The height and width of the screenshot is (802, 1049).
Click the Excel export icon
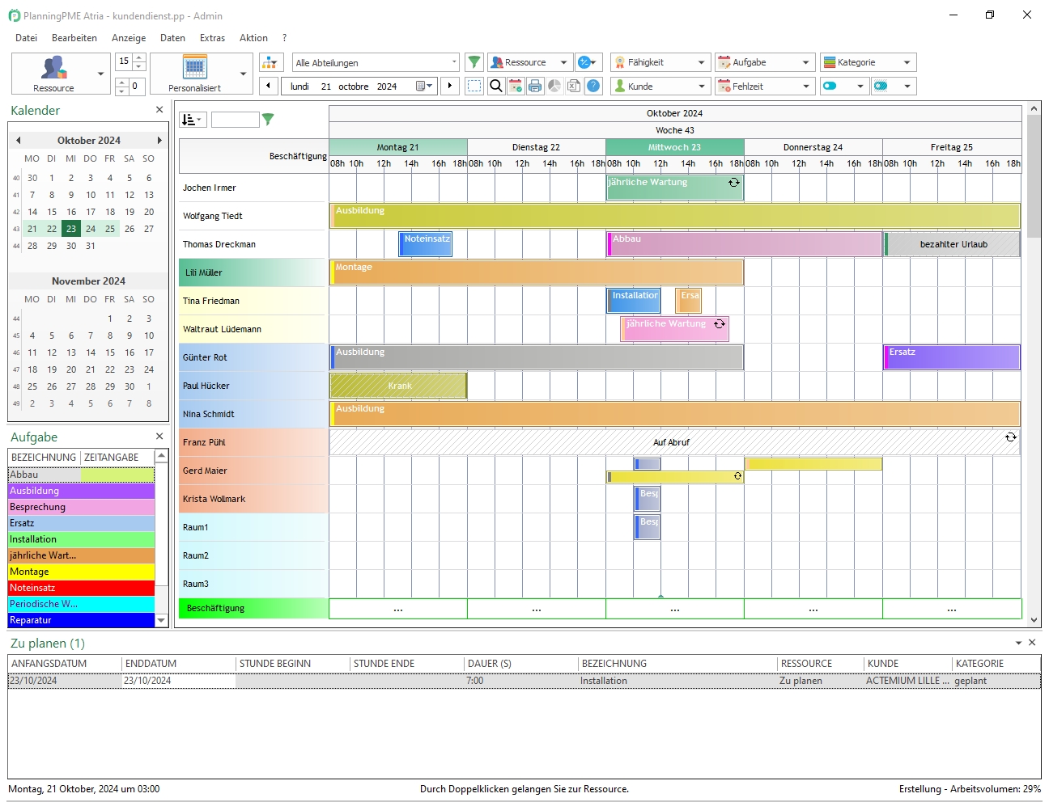pos(574,86)
